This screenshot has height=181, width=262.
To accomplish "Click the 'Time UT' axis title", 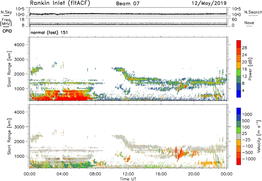I will 128,179.
